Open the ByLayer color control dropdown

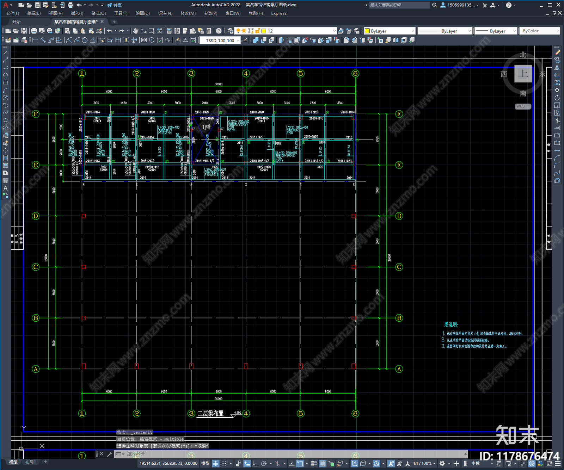390,31
